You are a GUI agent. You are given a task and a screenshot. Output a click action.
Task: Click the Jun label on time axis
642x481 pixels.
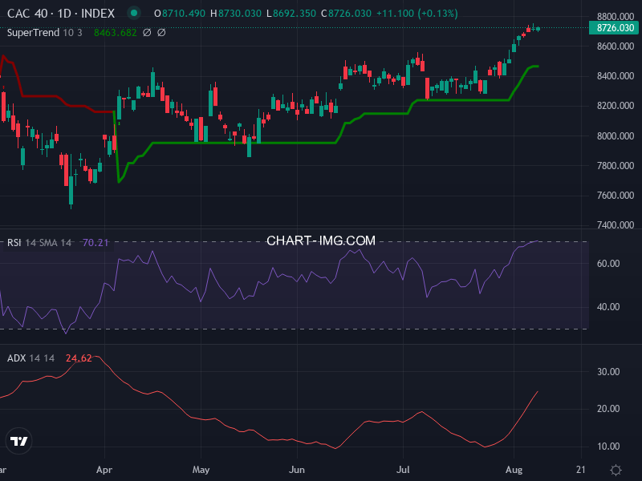[297, 470]
